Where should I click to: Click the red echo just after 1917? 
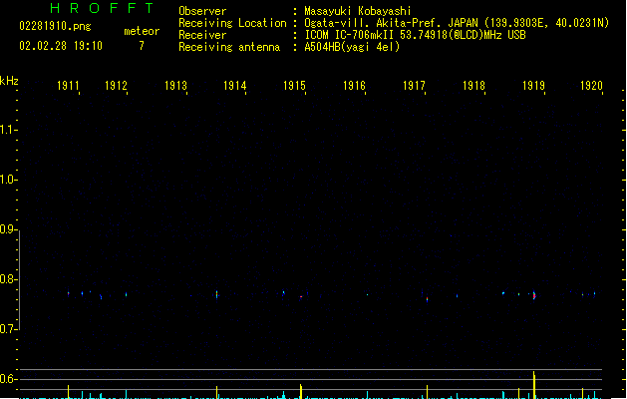[x=427, y=298]
